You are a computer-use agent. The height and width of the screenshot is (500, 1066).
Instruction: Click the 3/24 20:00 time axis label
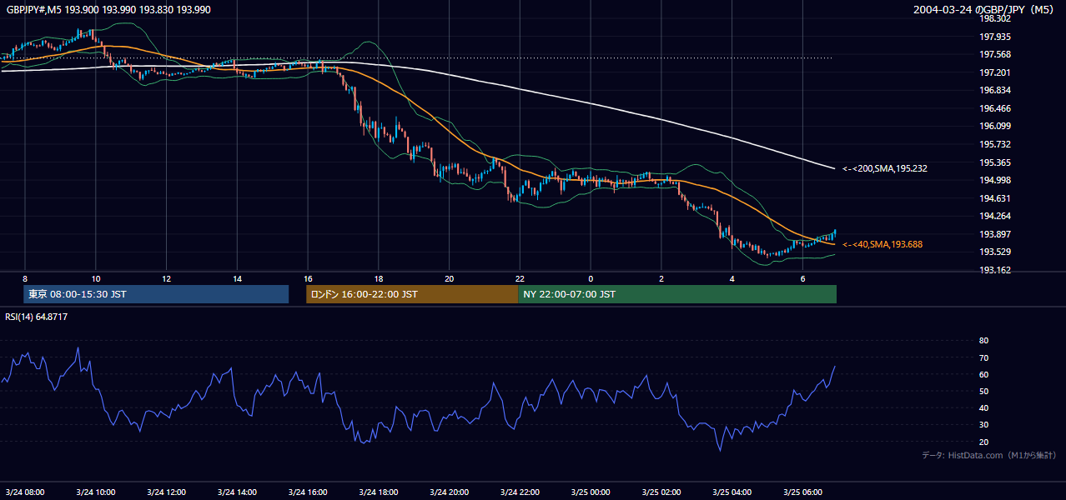pos(450,492)
